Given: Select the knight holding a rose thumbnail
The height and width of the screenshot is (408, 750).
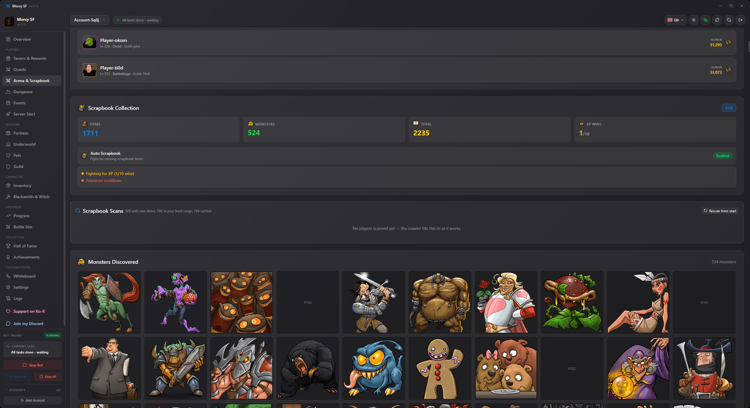Looking at the screenshot, I should tap(506, 302).
